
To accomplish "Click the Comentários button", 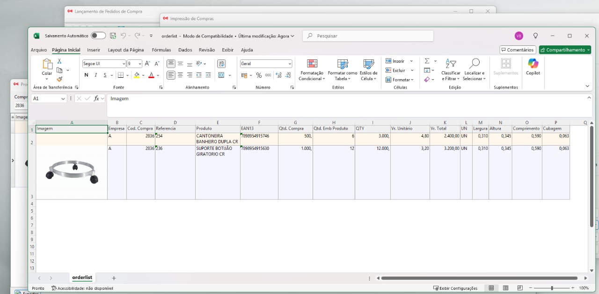I will click(x=517, y=50).
